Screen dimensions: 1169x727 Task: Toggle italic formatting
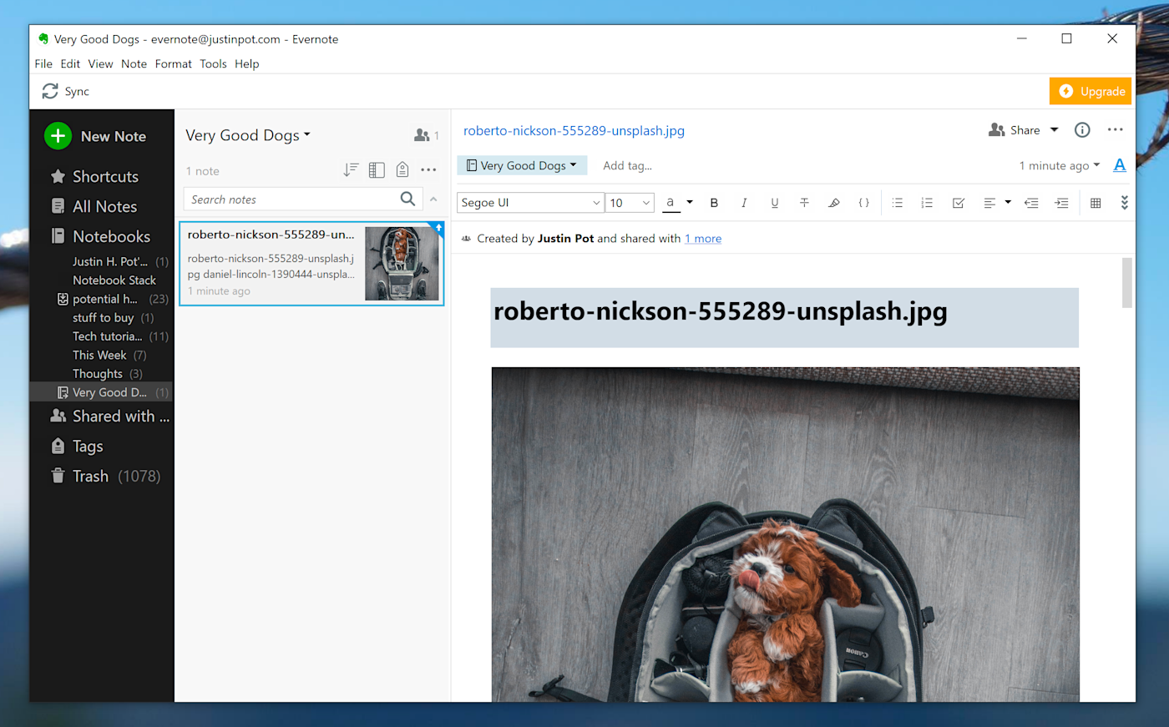pyautogui.click(x=744, y=203)
